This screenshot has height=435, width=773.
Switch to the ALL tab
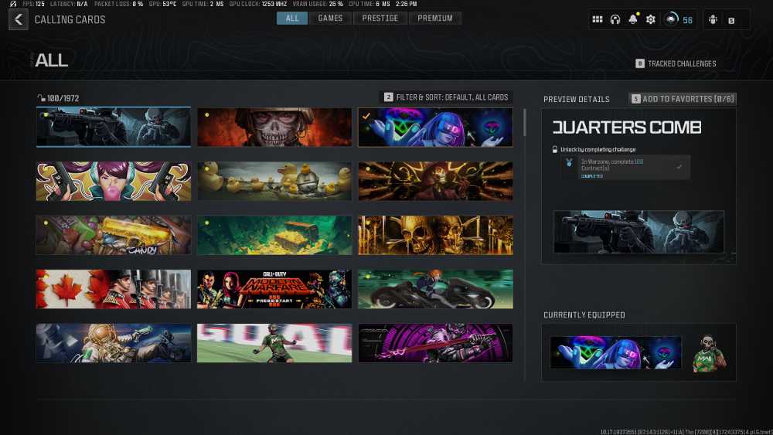(x=292, y=19)
